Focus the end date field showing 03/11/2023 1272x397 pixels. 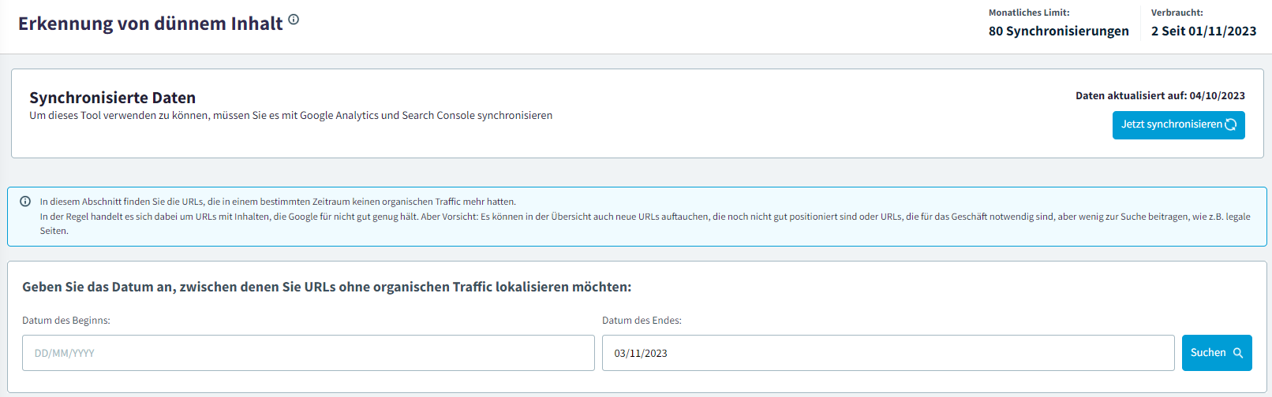pyautogui.click(x=888, y=353)
